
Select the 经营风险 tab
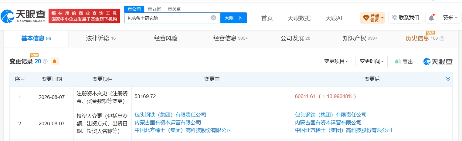[x=166, y=38]
